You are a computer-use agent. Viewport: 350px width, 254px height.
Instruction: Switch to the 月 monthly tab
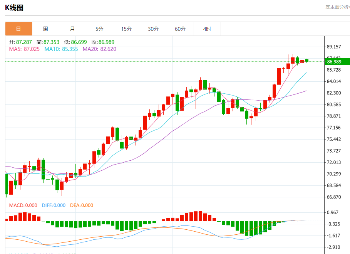(72, 29)
